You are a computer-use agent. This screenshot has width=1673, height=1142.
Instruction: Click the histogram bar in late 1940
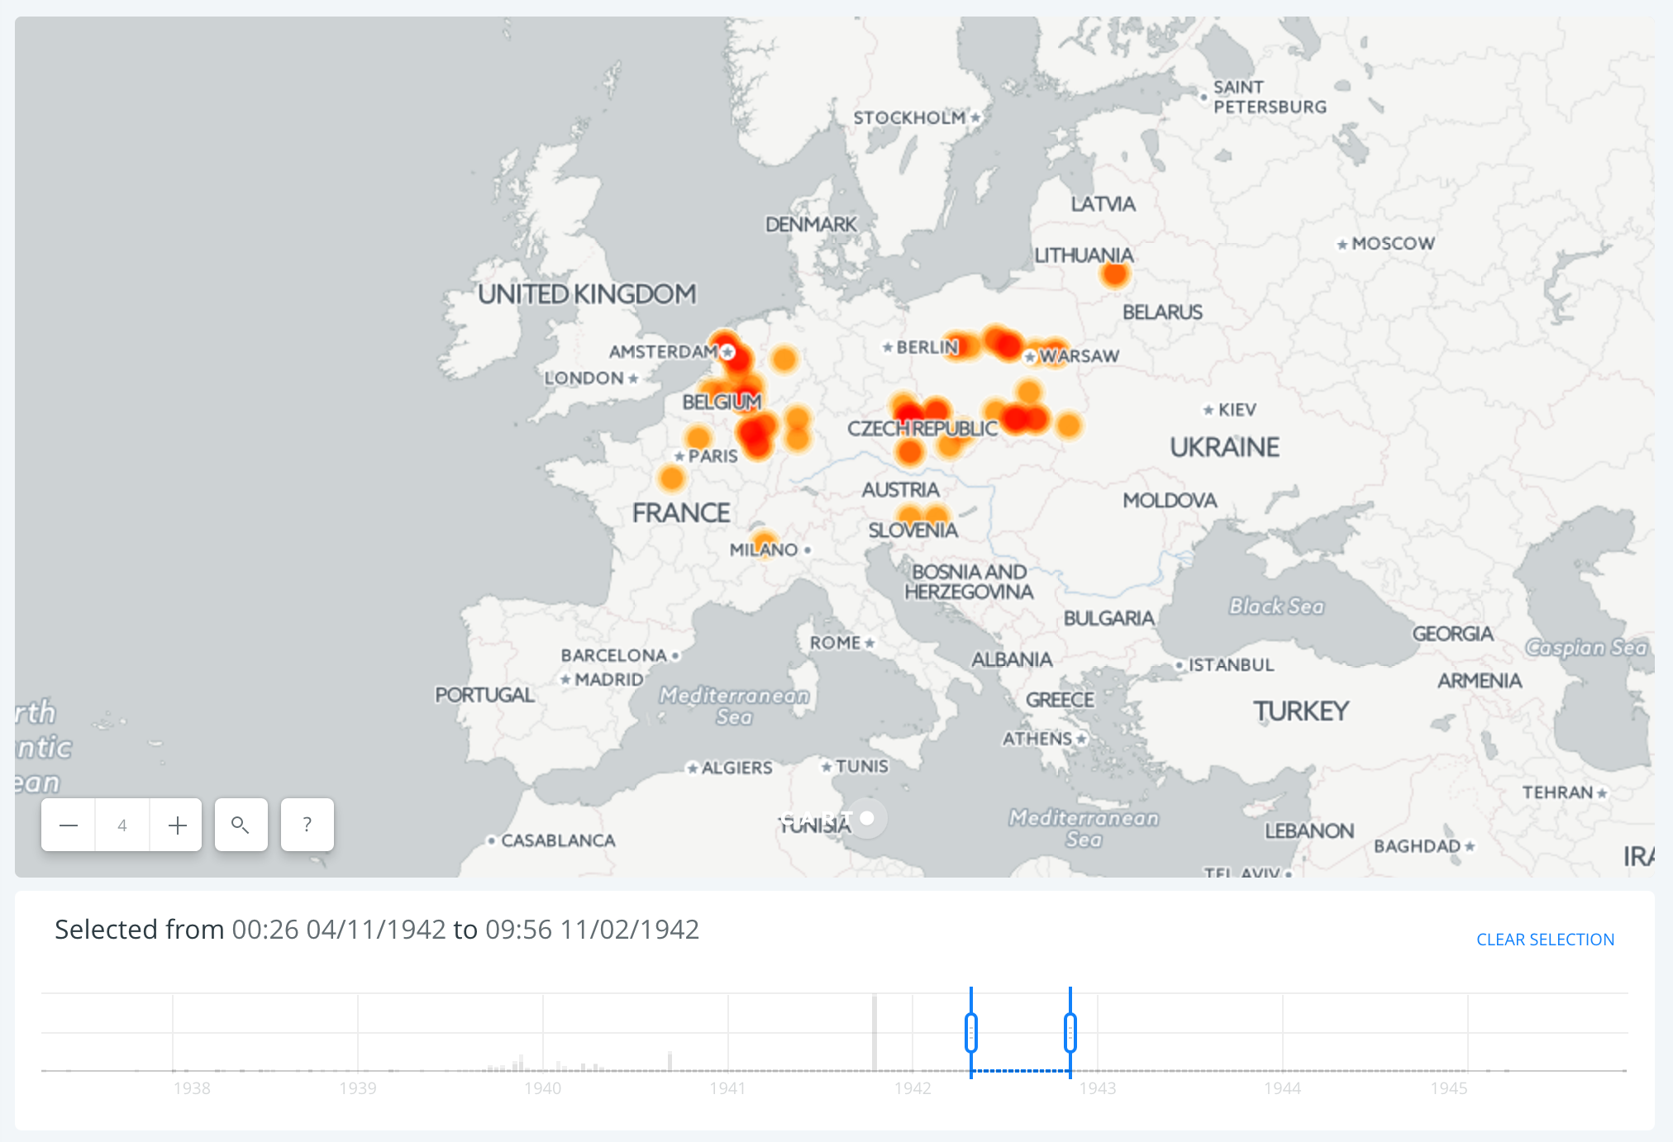pyautogui.click(x=670, y=1061)
